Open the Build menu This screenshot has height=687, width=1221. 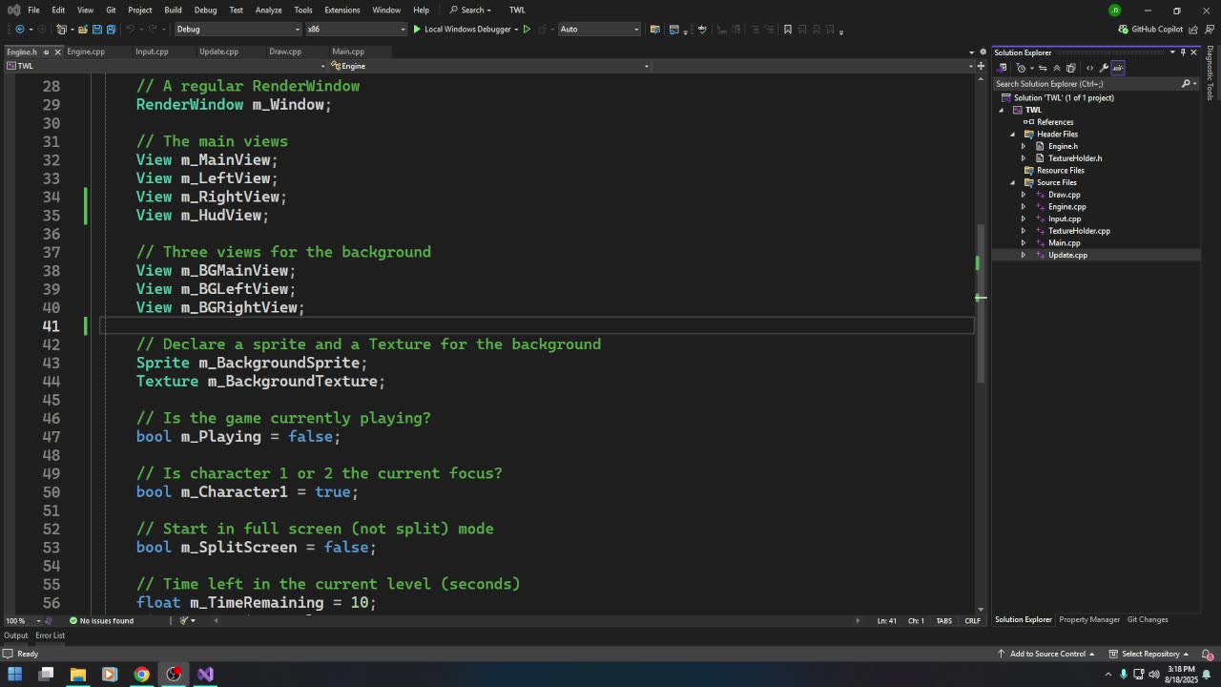point(173,10)
